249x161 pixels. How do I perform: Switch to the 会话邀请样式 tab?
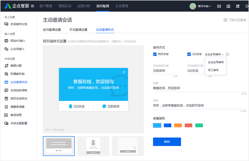point(105,30)
